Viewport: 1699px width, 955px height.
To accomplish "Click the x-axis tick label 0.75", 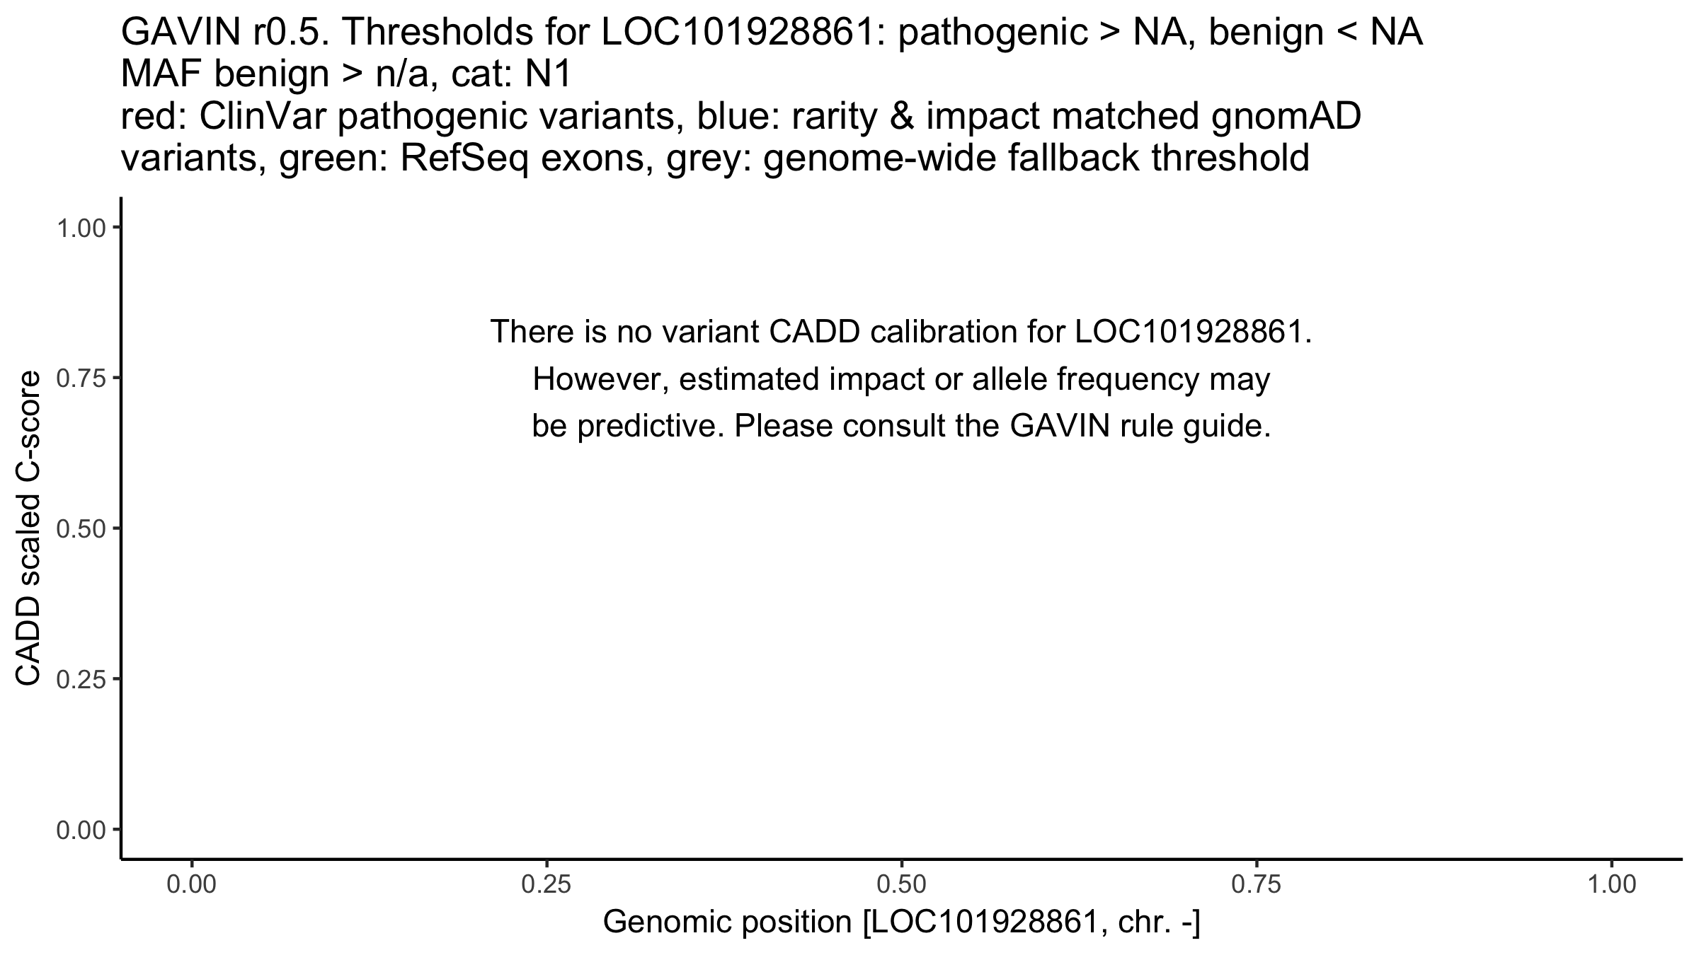I will coord(1257,886).
